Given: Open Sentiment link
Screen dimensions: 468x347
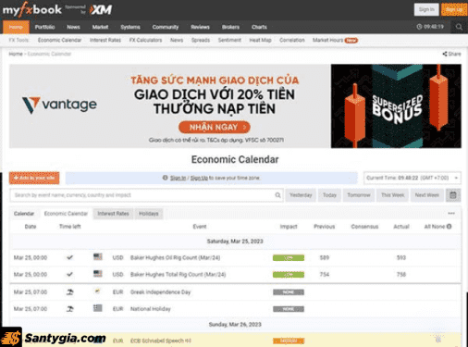Looking at the screenshot, I should coord(229,40).
